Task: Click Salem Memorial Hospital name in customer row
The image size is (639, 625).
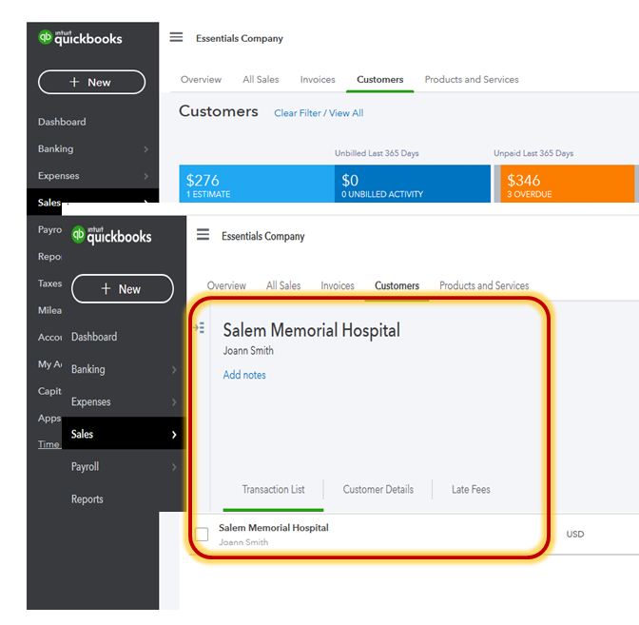Action: tap(274, 528)
